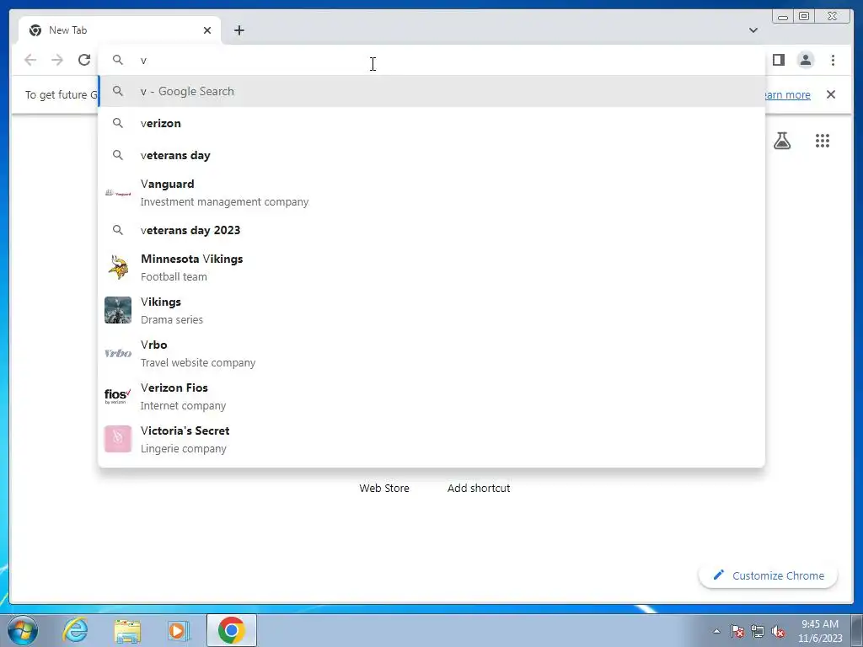Screen dimensions: 863x647
Task: Click the fios logo icon
Action: [x=118, y=396]
